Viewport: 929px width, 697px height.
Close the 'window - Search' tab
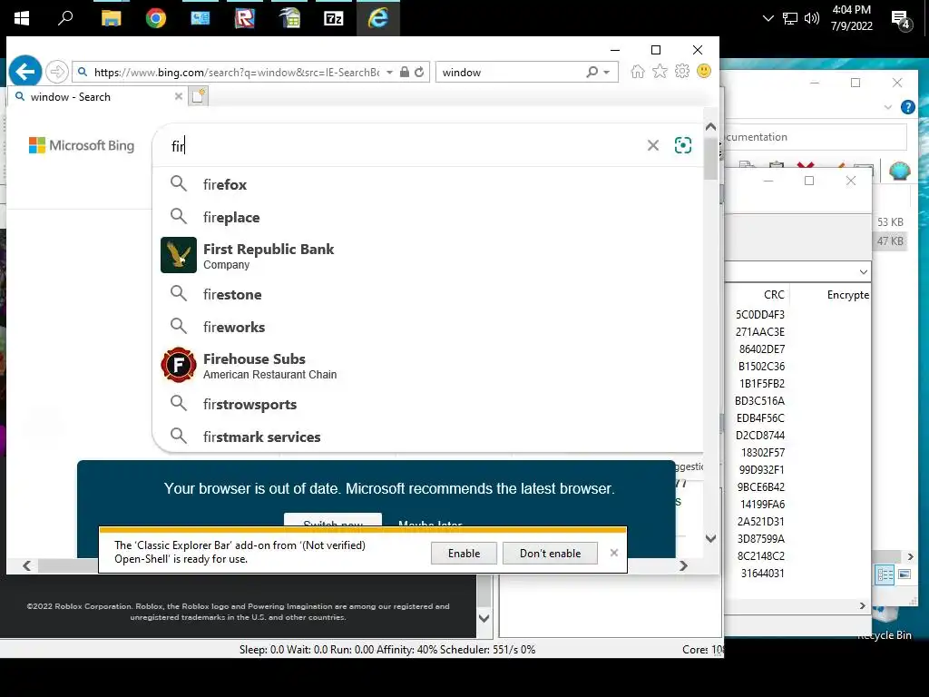[179, 96]
